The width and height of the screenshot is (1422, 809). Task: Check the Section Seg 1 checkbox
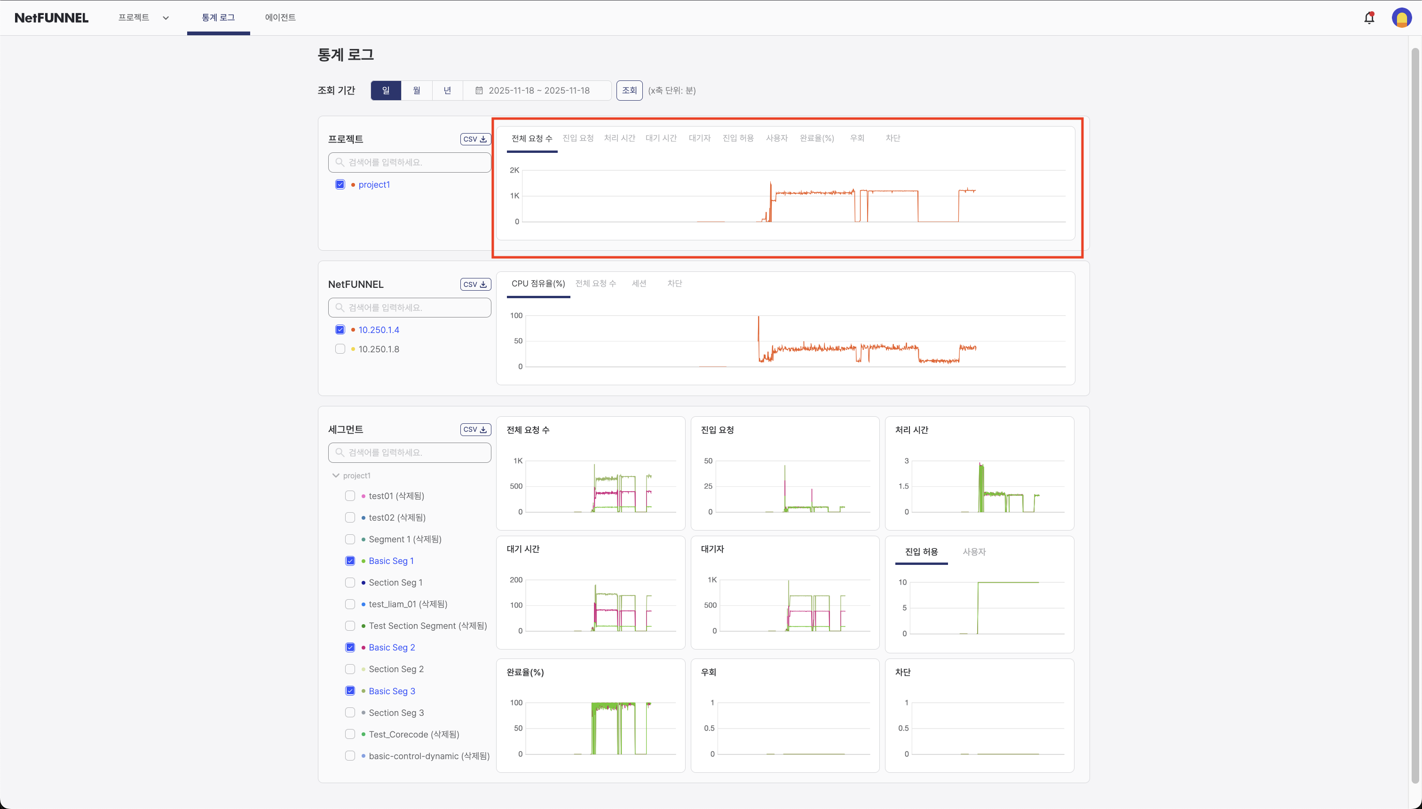click(x=350, y=582)
